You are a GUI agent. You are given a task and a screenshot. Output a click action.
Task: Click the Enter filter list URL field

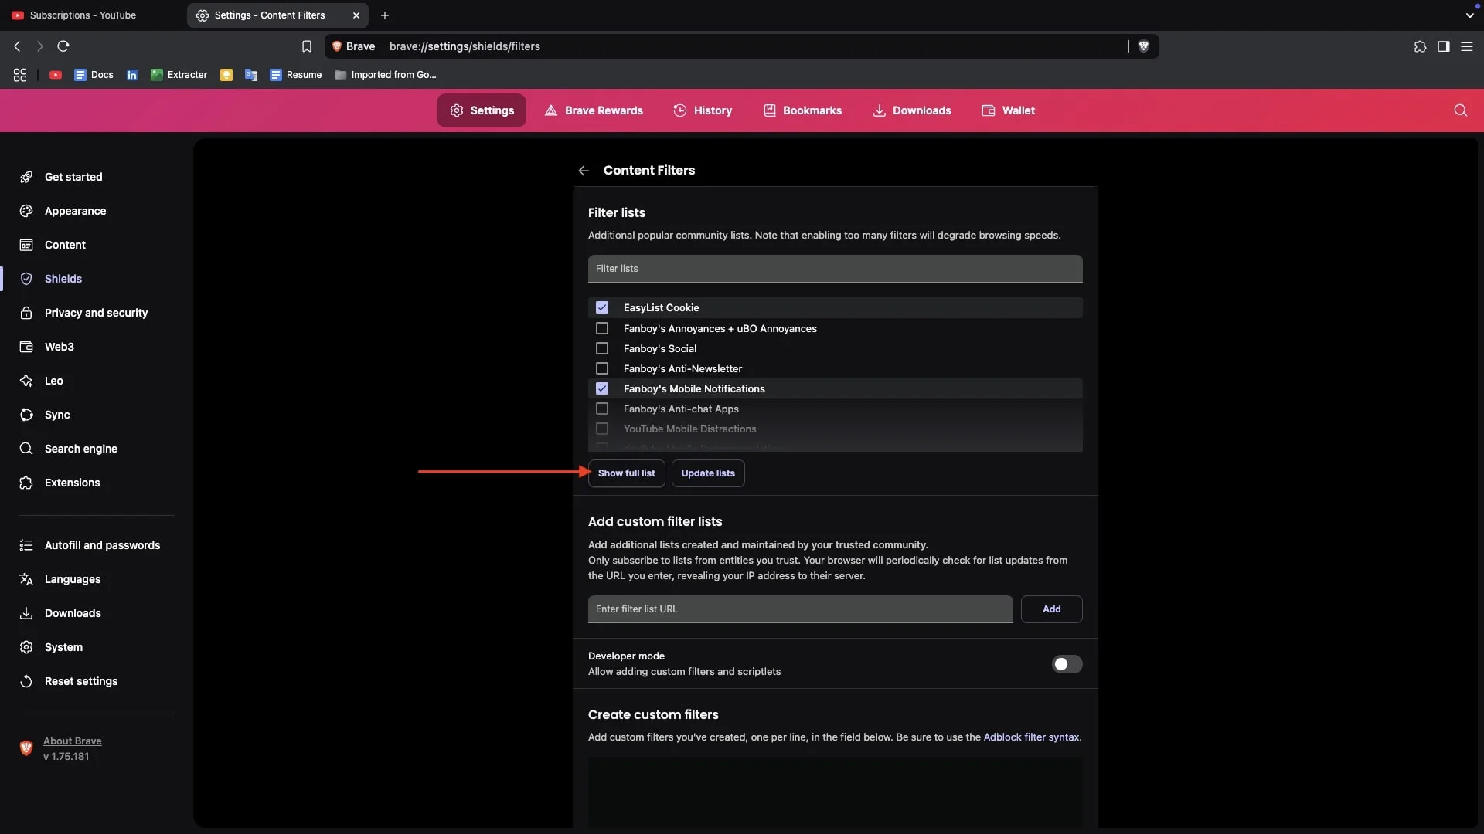click(x=800, y=609)
